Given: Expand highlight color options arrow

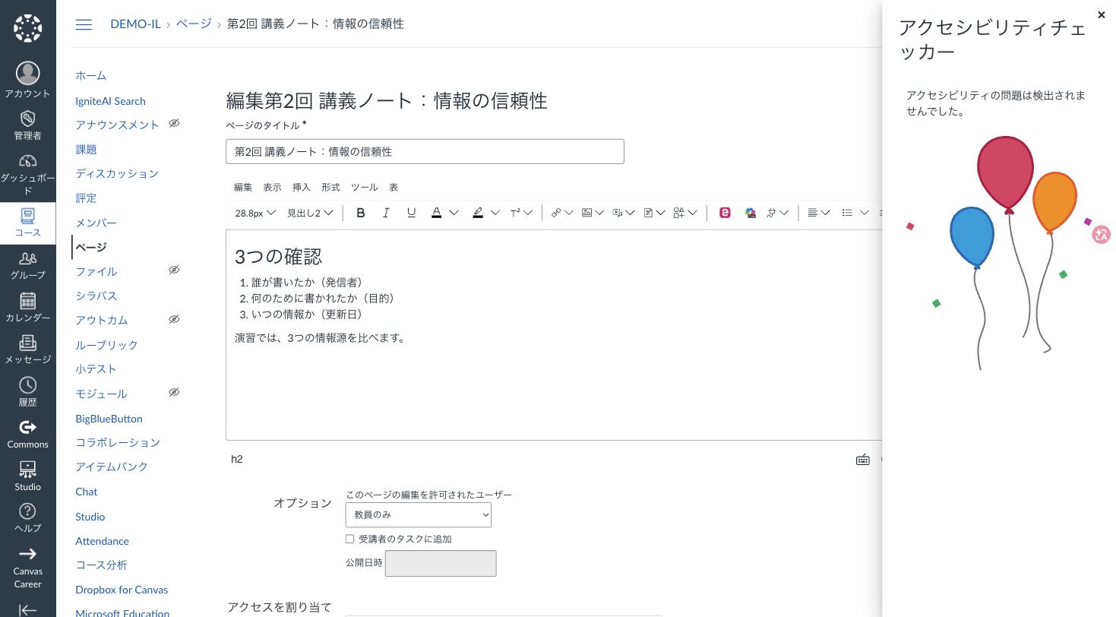Looking at the screenshot, I should click(495, 213).
